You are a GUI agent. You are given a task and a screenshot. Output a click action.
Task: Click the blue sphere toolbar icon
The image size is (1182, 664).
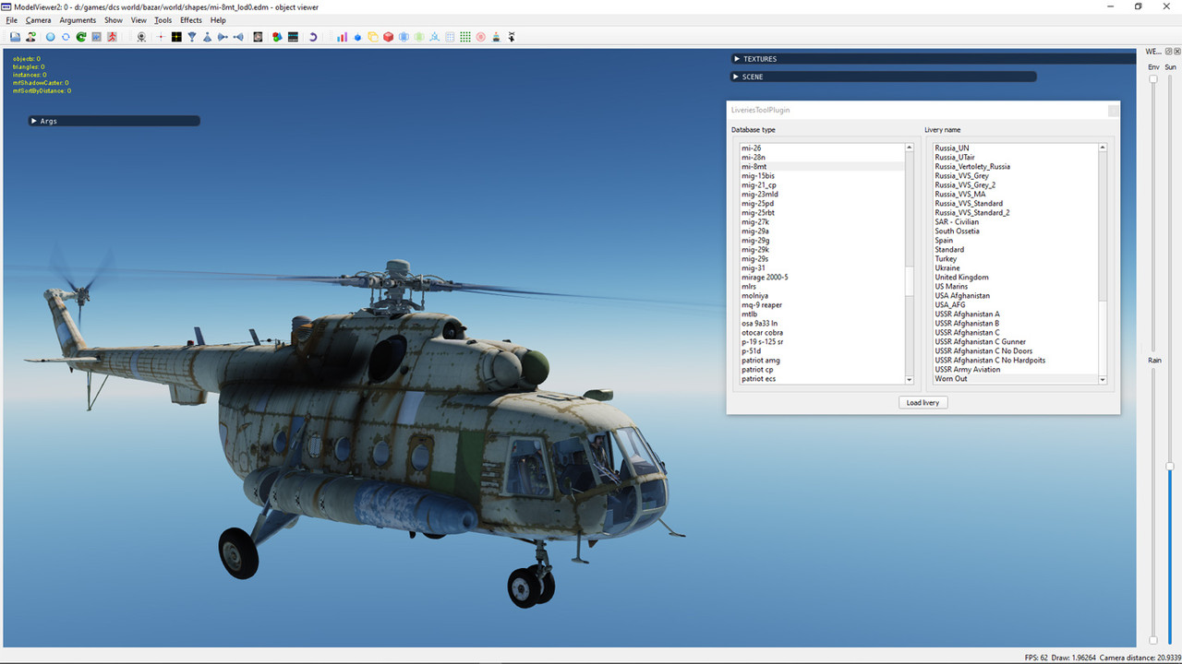point(50,37)
